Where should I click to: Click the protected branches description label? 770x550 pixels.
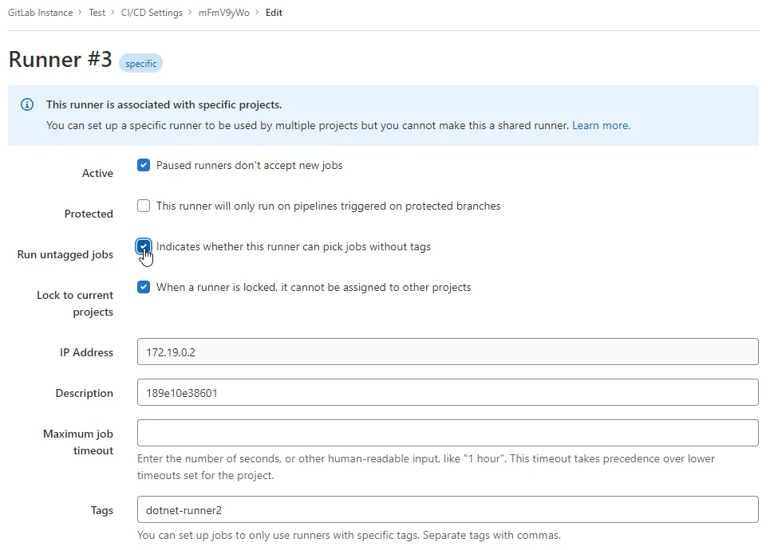(x=328, y=206)
